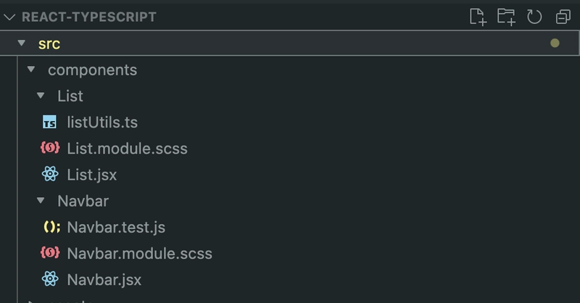Click the modified dot on src
This screenshot has height=303, width=580.
point(555,43)
